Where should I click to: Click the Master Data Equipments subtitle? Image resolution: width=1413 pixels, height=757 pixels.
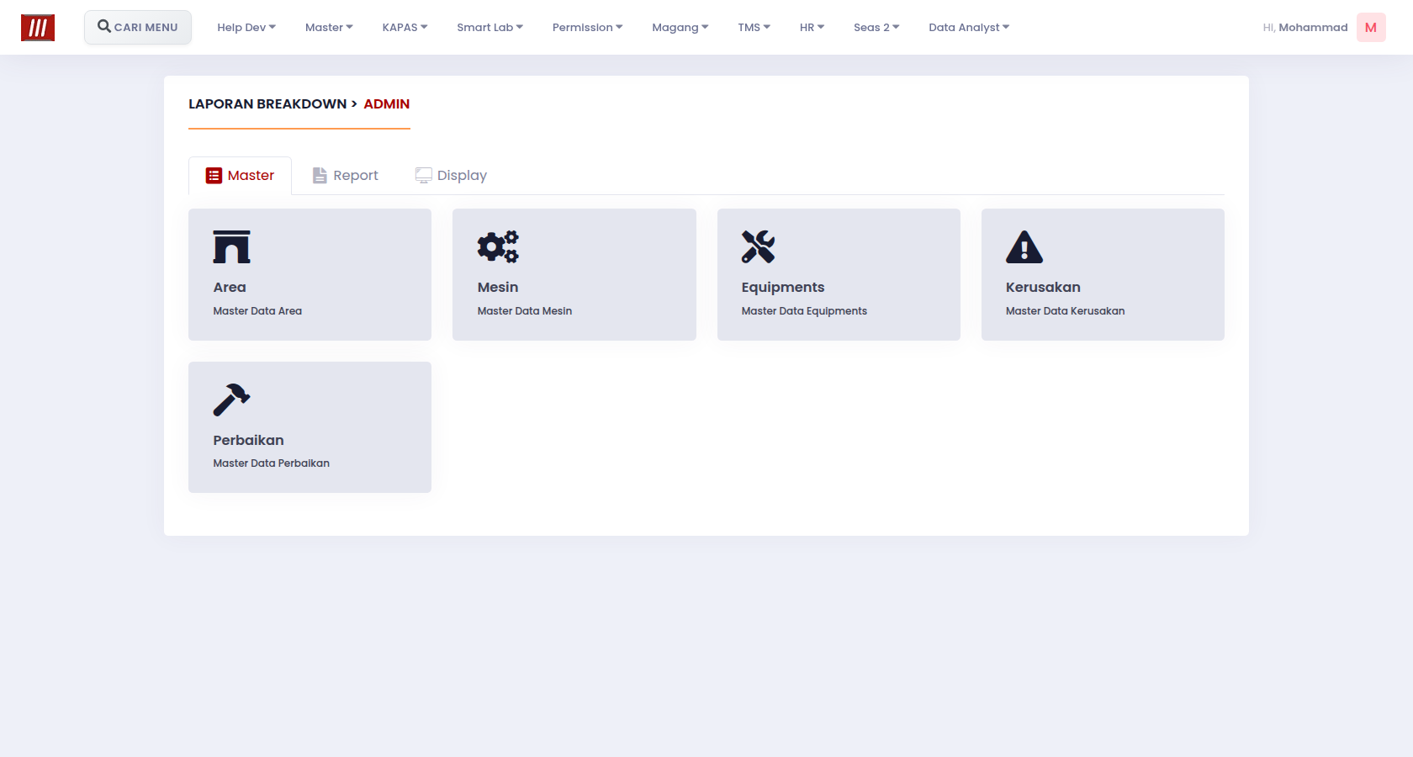click(x=804, y=311)
